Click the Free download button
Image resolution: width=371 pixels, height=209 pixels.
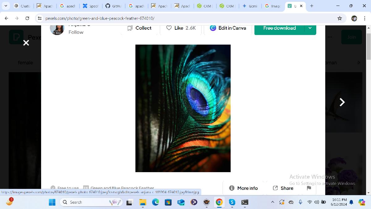[x=279, y=28]
